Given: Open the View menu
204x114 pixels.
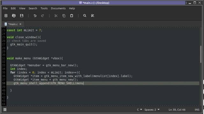Looking at the screenshot, I should point(22,9).
